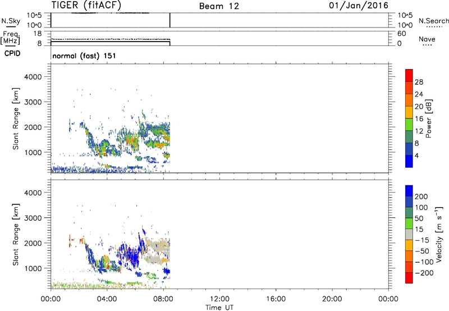Viewport: 449px width, 311px height.
Task: Click the 28 tick on power colorbar
Action: click(x=419, y=82)
